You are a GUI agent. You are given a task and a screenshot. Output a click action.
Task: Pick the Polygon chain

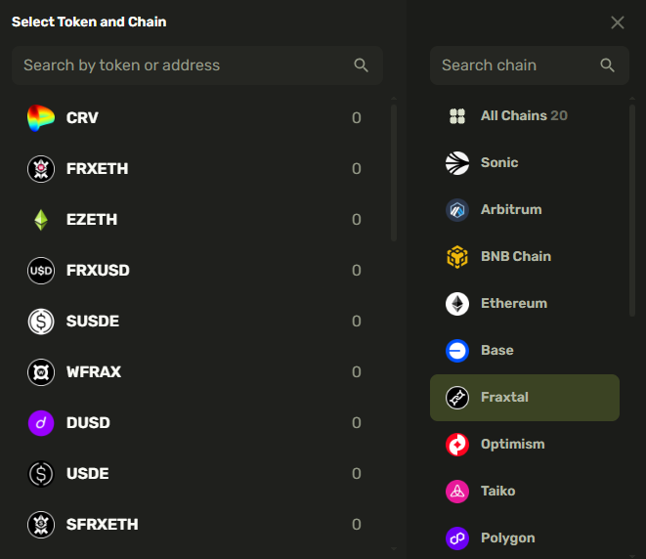tap(507, 538)
